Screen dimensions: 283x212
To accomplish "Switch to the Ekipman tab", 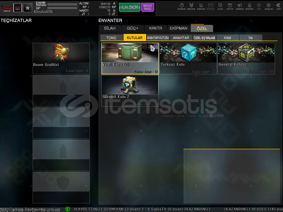I will click(x=179, y=28).
